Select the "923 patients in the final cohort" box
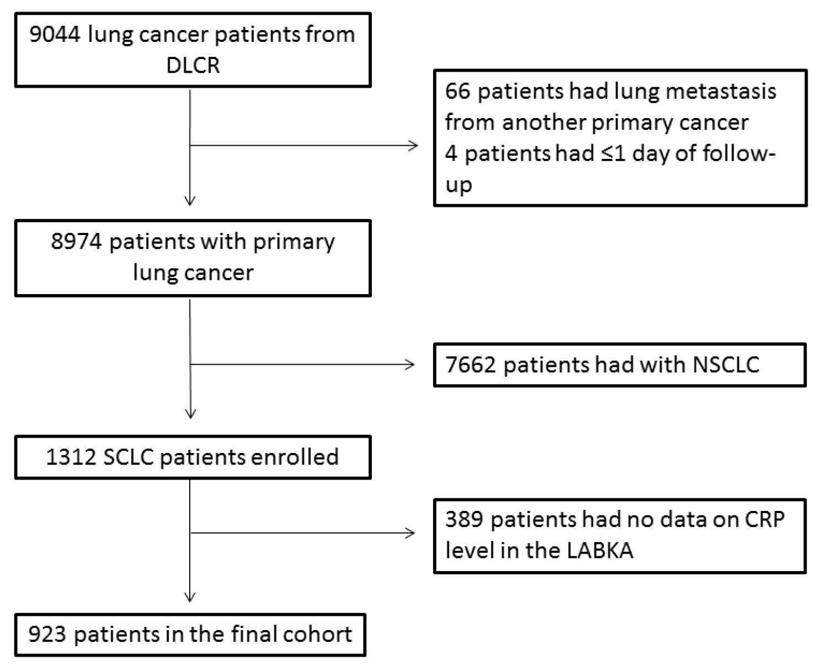816x666 pixels. click(190, 635)
